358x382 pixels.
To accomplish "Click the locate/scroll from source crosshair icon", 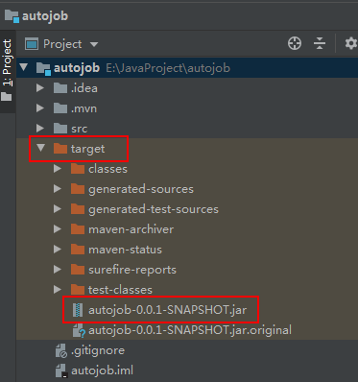I will coord(295,43).
